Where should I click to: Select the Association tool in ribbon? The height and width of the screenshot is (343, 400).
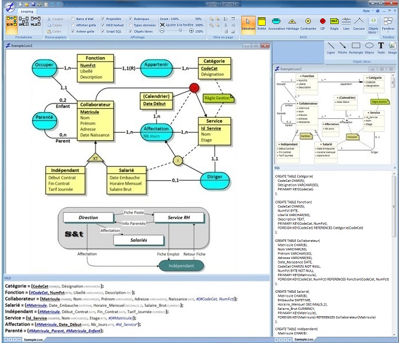pyautogui.click(x=277, y=24)
